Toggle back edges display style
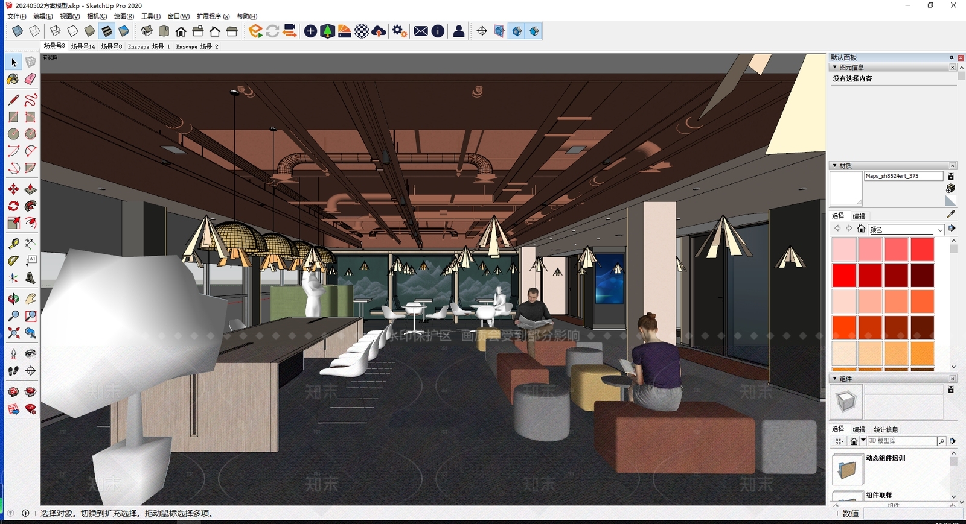This screenshot has height=524, width=966. point(34,31)
